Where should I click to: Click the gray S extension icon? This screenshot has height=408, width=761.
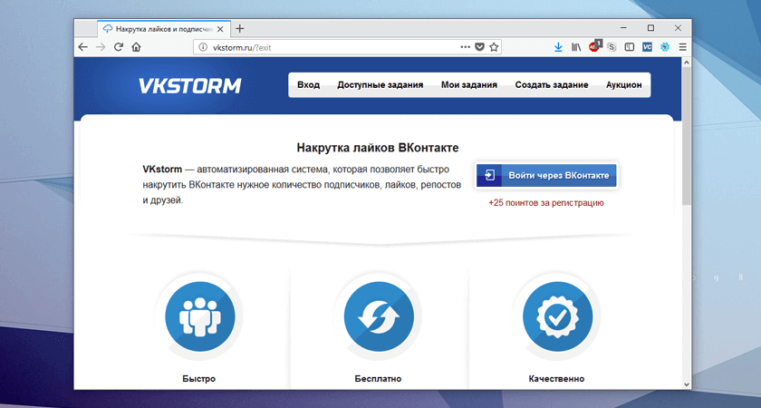pyautogui.click(x=612, y=47)
